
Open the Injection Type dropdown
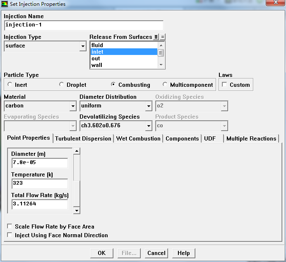coord(83,46)
